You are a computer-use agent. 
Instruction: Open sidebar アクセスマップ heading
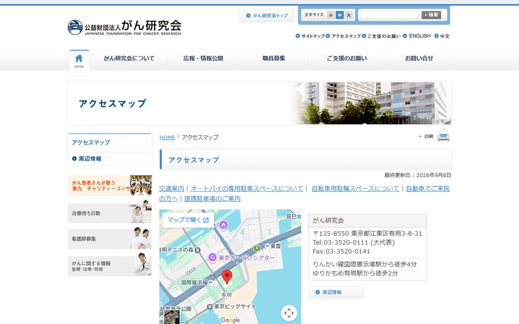coord(91,143)
